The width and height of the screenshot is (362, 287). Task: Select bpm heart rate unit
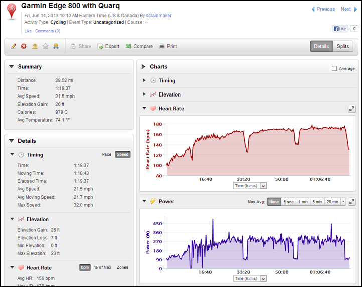(x=85, y=267)
